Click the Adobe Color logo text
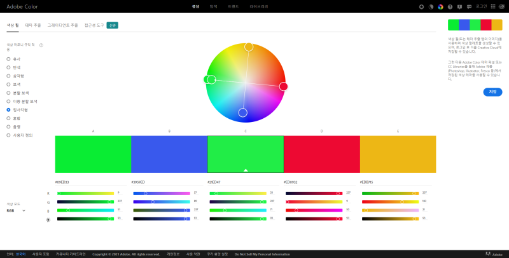 (22, 6)
